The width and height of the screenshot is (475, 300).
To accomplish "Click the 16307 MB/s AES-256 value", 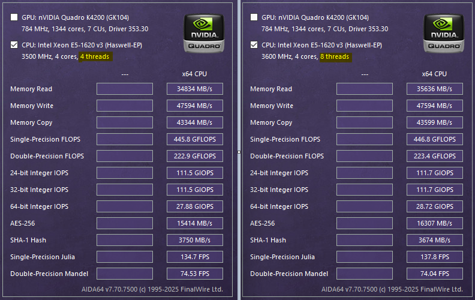I will [x=435, y=223].
